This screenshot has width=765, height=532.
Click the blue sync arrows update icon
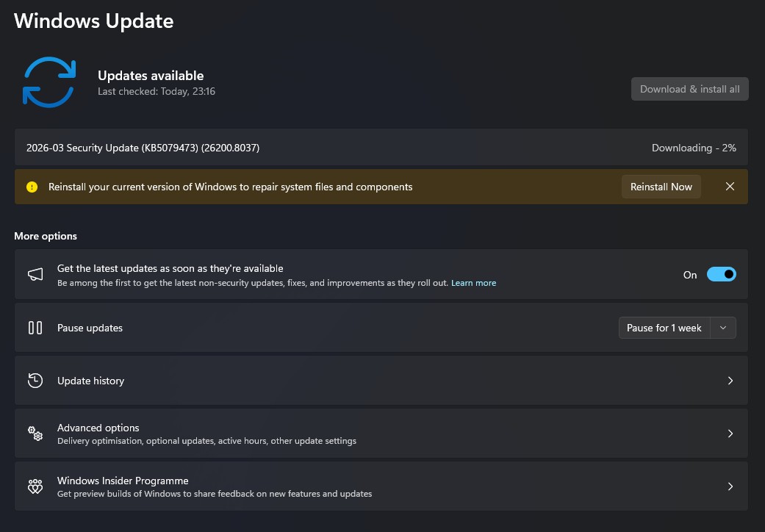[49, 82]
